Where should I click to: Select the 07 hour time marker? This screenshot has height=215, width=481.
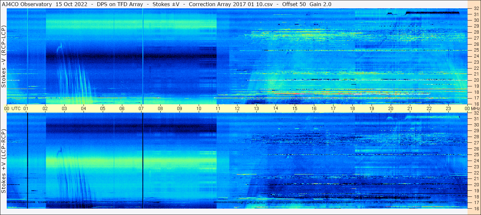[x=141, y=108]
